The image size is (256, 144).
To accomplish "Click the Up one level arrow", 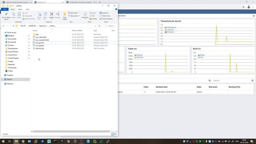I will [x=13, y=26].
